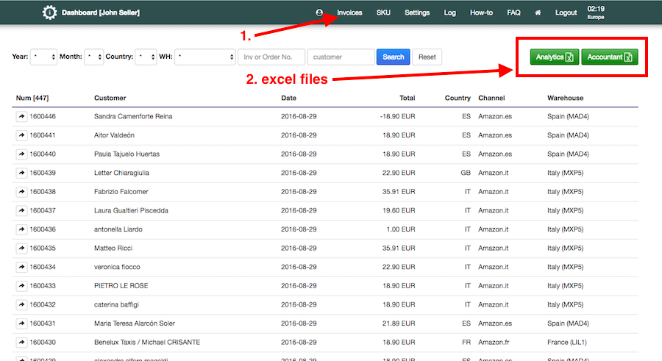Download the Accountant excel file
Image resolution: width=662 pixels, height=361 pixels.
tap(609, 57)
